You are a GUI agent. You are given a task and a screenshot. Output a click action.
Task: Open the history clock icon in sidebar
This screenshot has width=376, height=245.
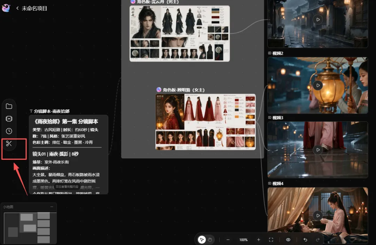[9, 131]
